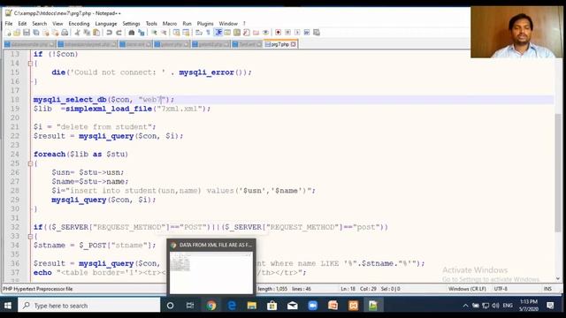Click the Stop Recording macro icon
The height and width of the screenshot is (318, 566).
287,33
